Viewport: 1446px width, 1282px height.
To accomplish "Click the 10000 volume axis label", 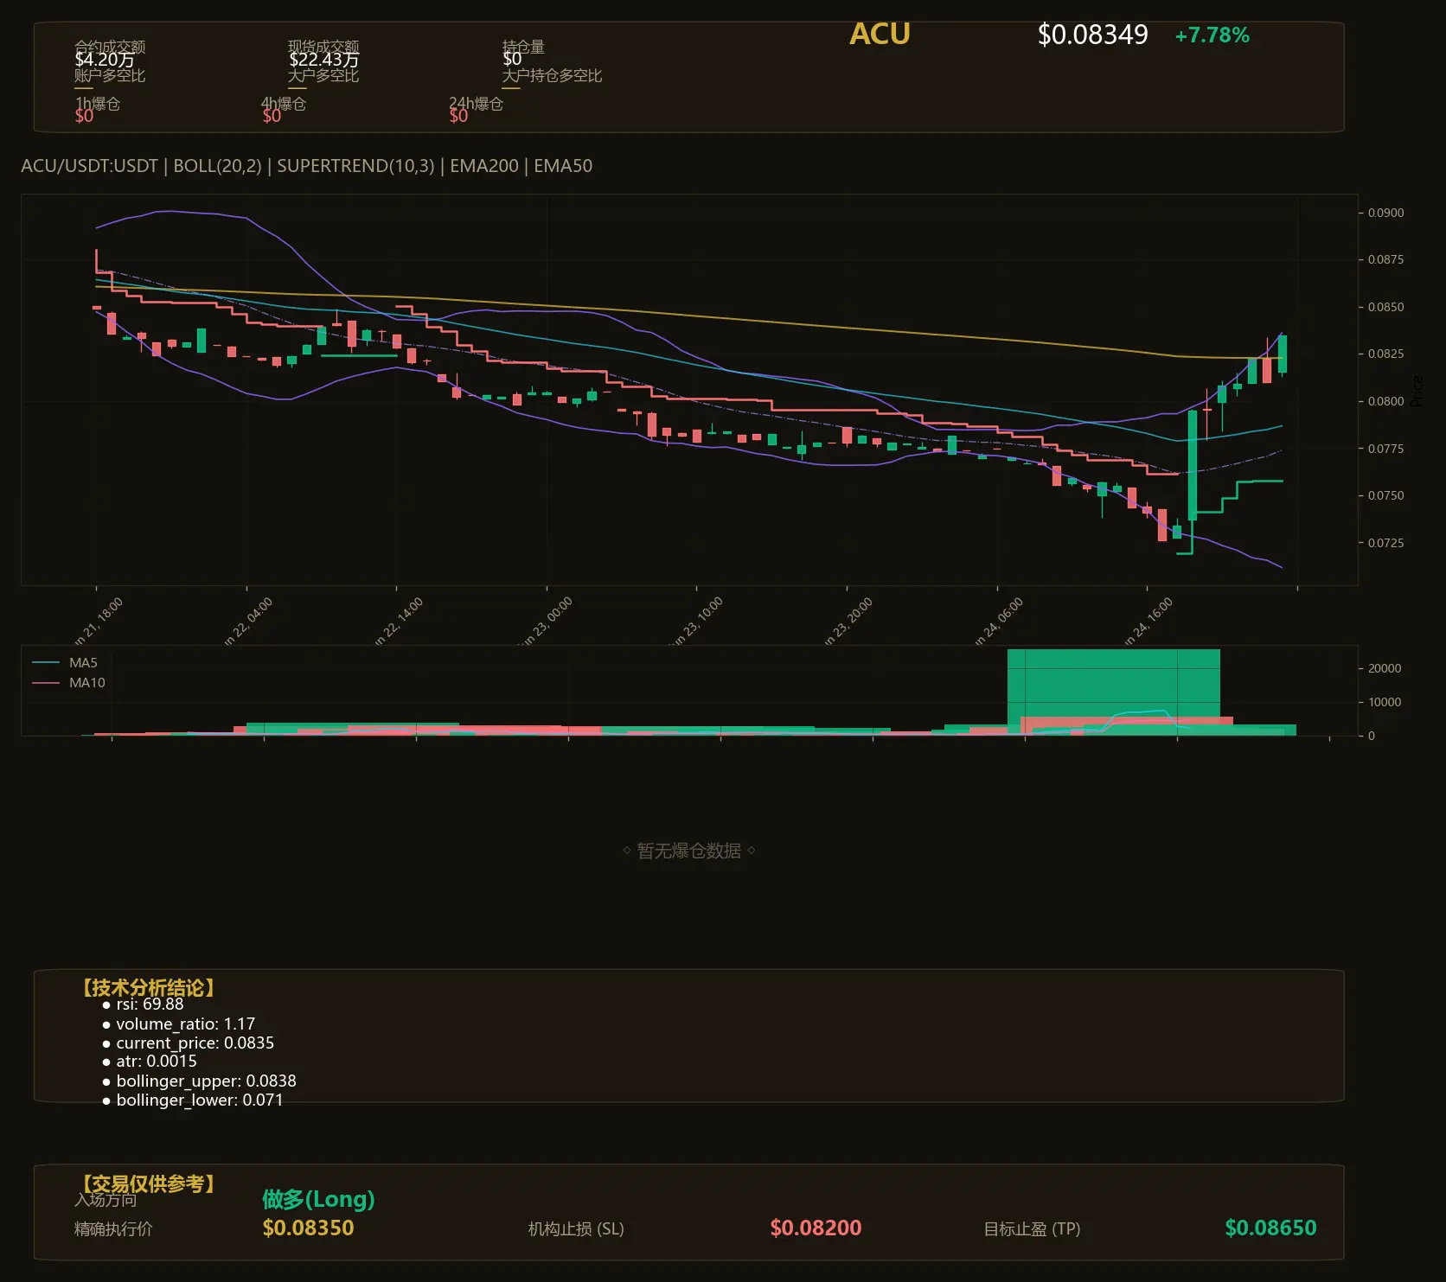I will 1385,702.
